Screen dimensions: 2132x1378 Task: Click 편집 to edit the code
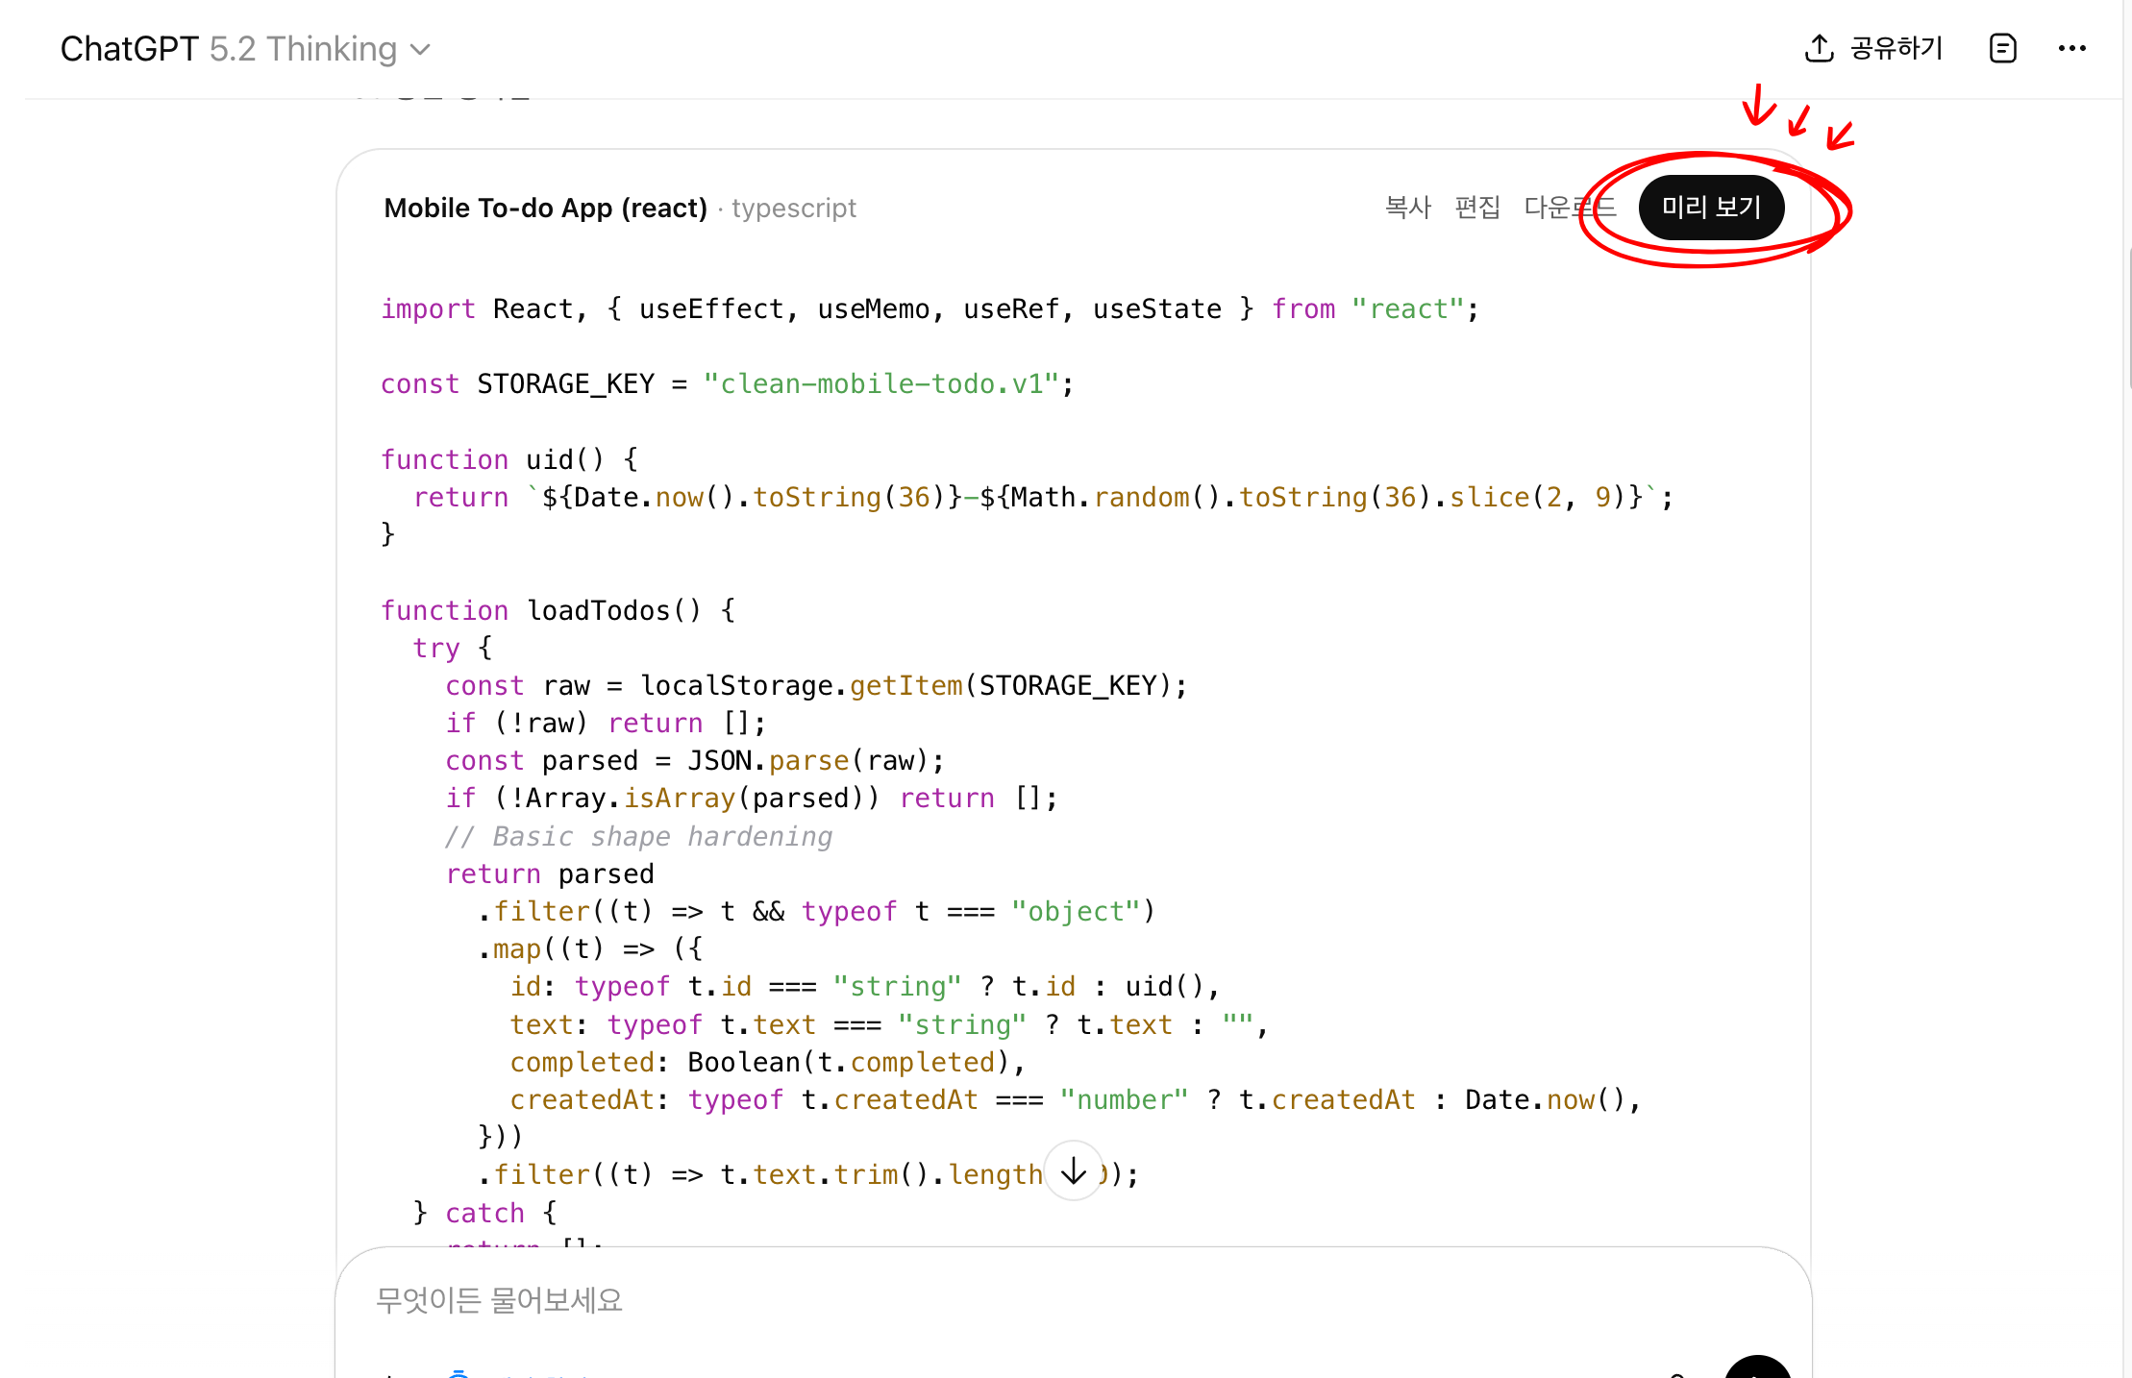[1477, 208]
